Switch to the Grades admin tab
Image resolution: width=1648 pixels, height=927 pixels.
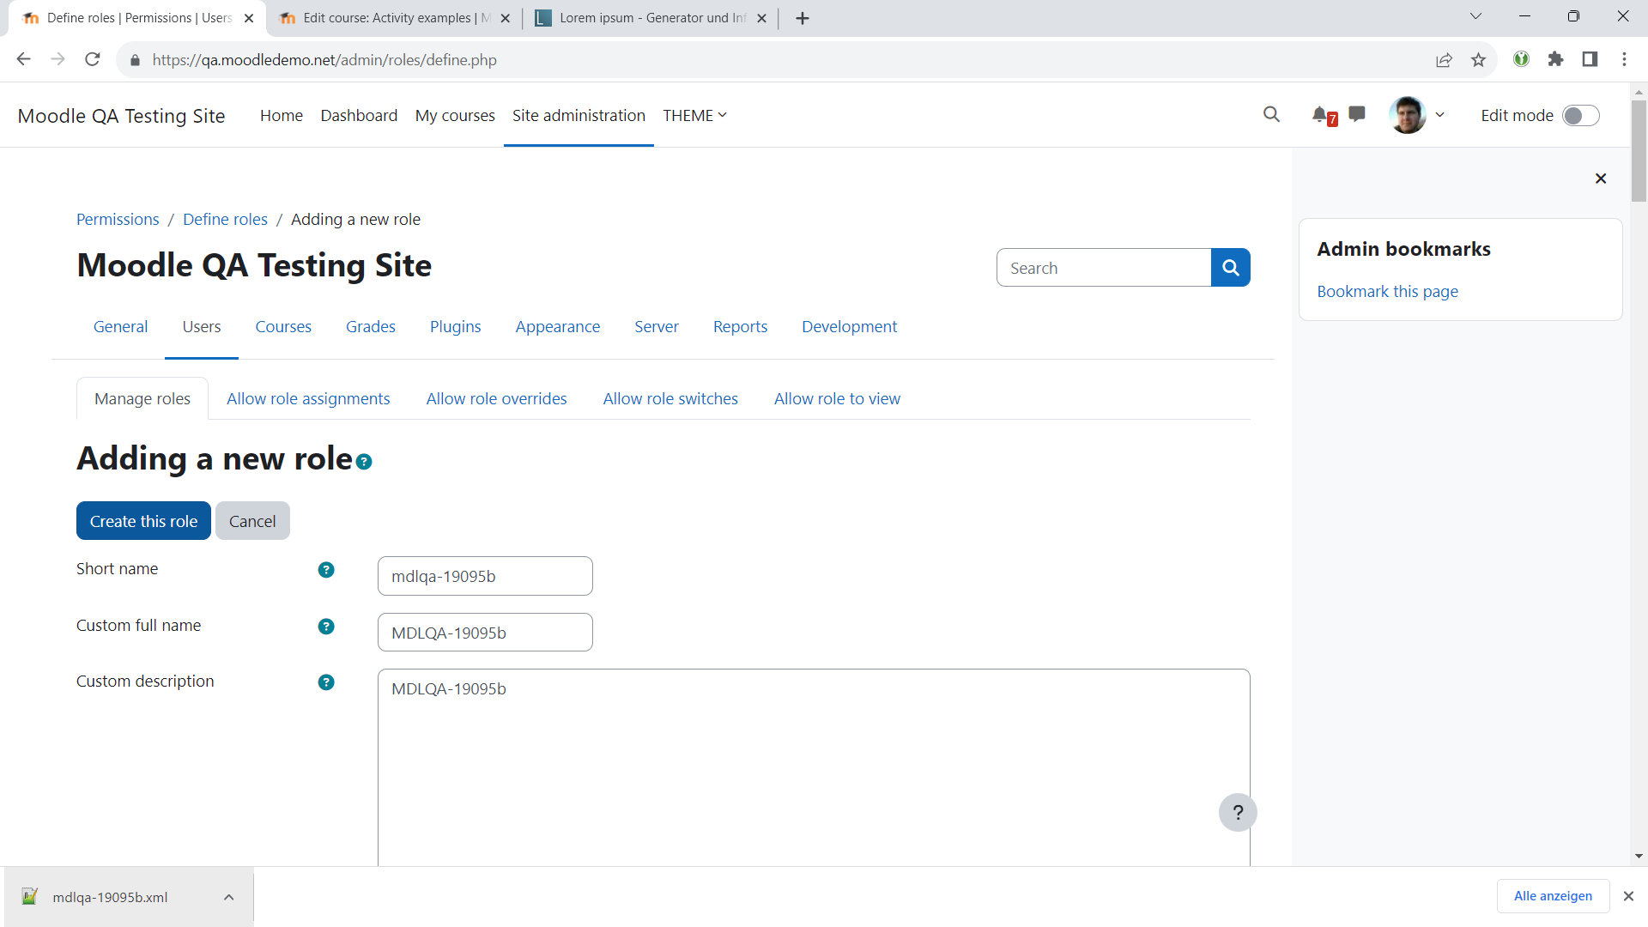click(371, 327)
